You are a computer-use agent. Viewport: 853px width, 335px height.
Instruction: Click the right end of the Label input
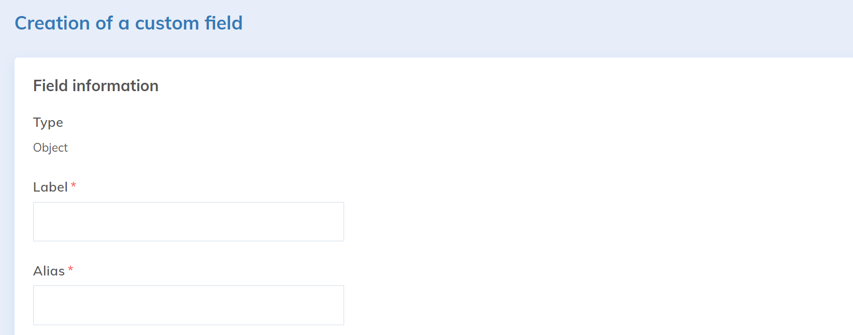click(x=332, y=222)
